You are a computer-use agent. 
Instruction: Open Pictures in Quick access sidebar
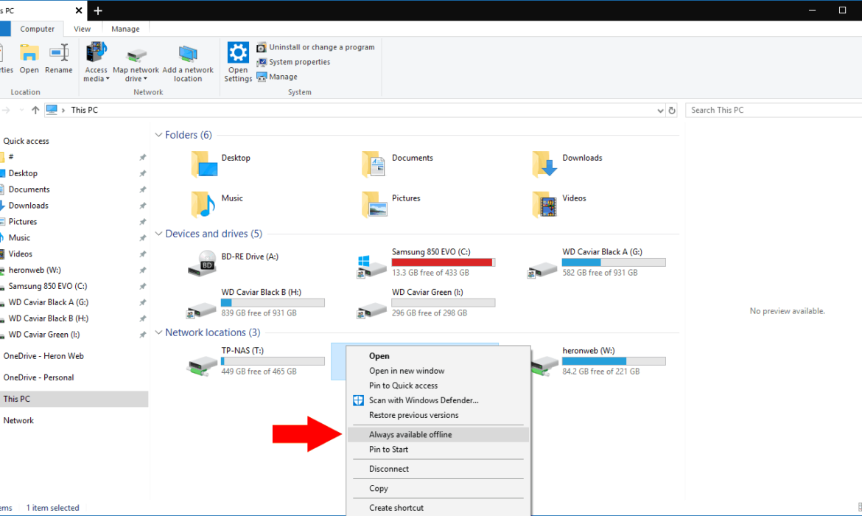tap(23, 222)
